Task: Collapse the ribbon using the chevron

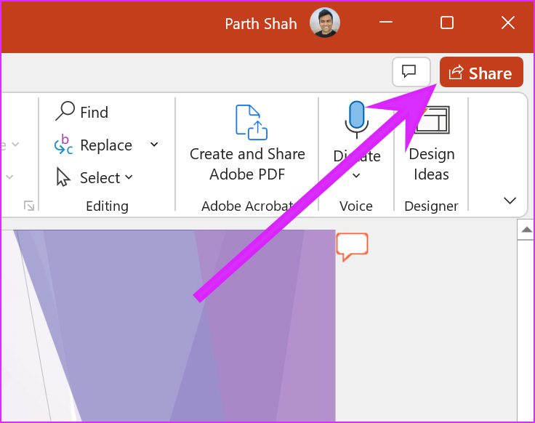Action: coord(510,201)
